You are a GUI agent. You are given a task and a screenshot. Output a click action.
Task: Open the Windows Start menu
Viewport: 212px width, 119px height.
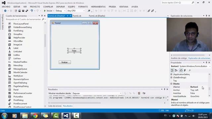[x=4, y=116]
